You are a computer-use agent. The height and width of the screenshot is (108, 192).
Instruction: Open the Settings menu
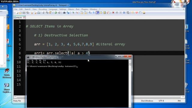(x=63, y=9)
